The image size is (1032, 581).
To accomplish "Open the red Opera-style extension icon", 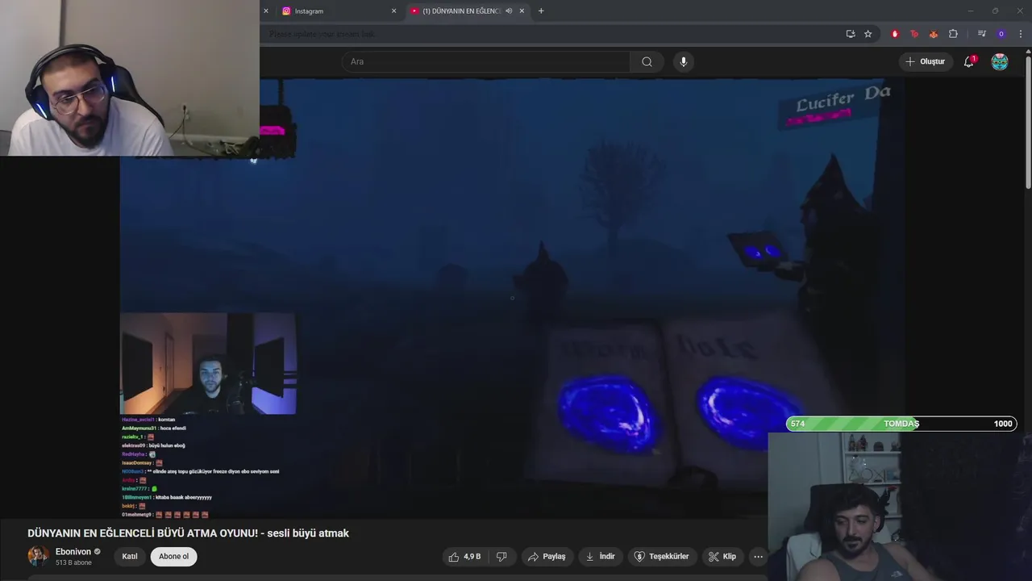I will (x=895, y=34).
